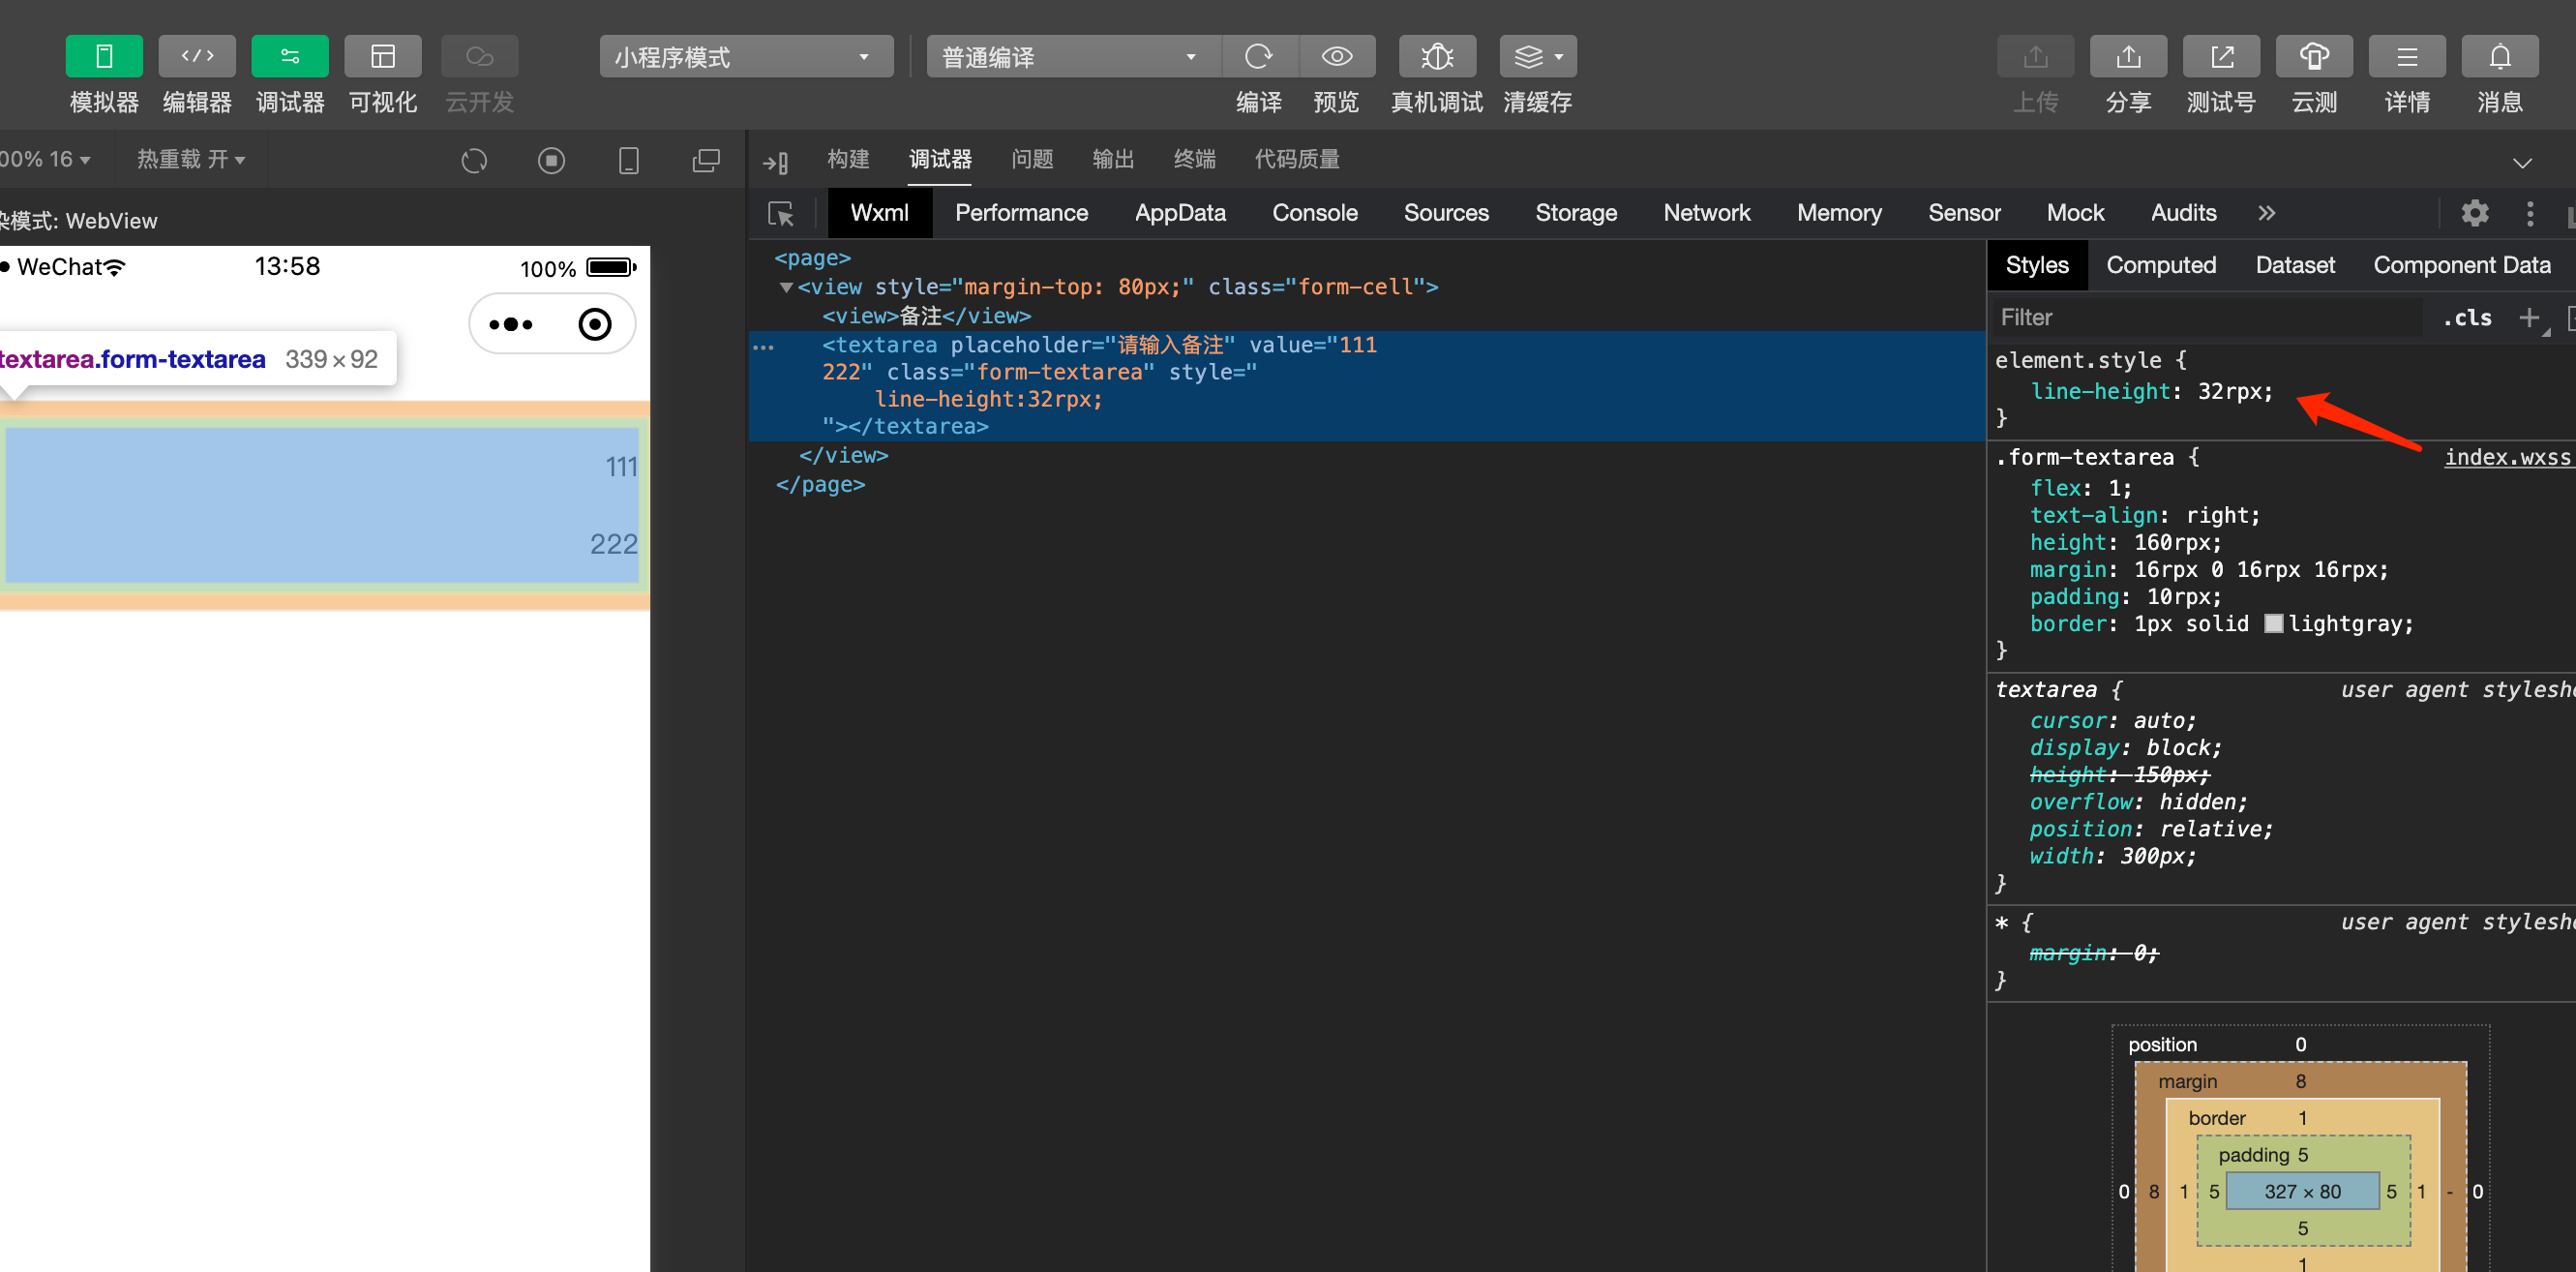Open the Dataset tab
Screen dimensions: 2576x1272
[2295, 265]
